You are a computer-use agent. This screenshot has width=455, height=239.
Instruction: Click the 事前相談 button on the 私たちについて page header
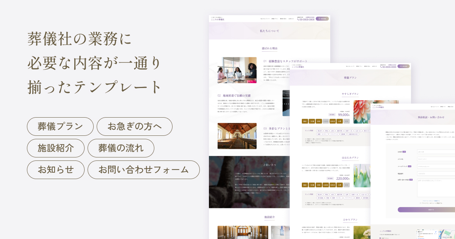[x=322, y=19]
